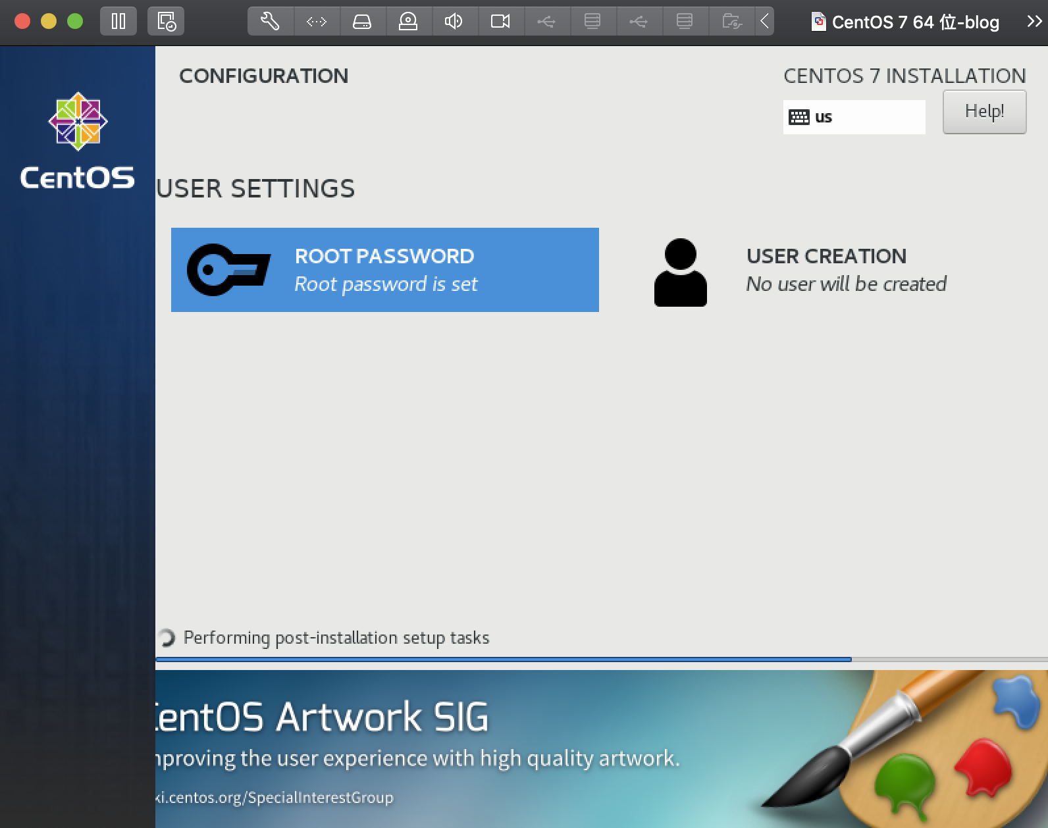This screenshot has height=828, width=1048.
Task: Click the camera toolbar icon
Action: [500, 22]
